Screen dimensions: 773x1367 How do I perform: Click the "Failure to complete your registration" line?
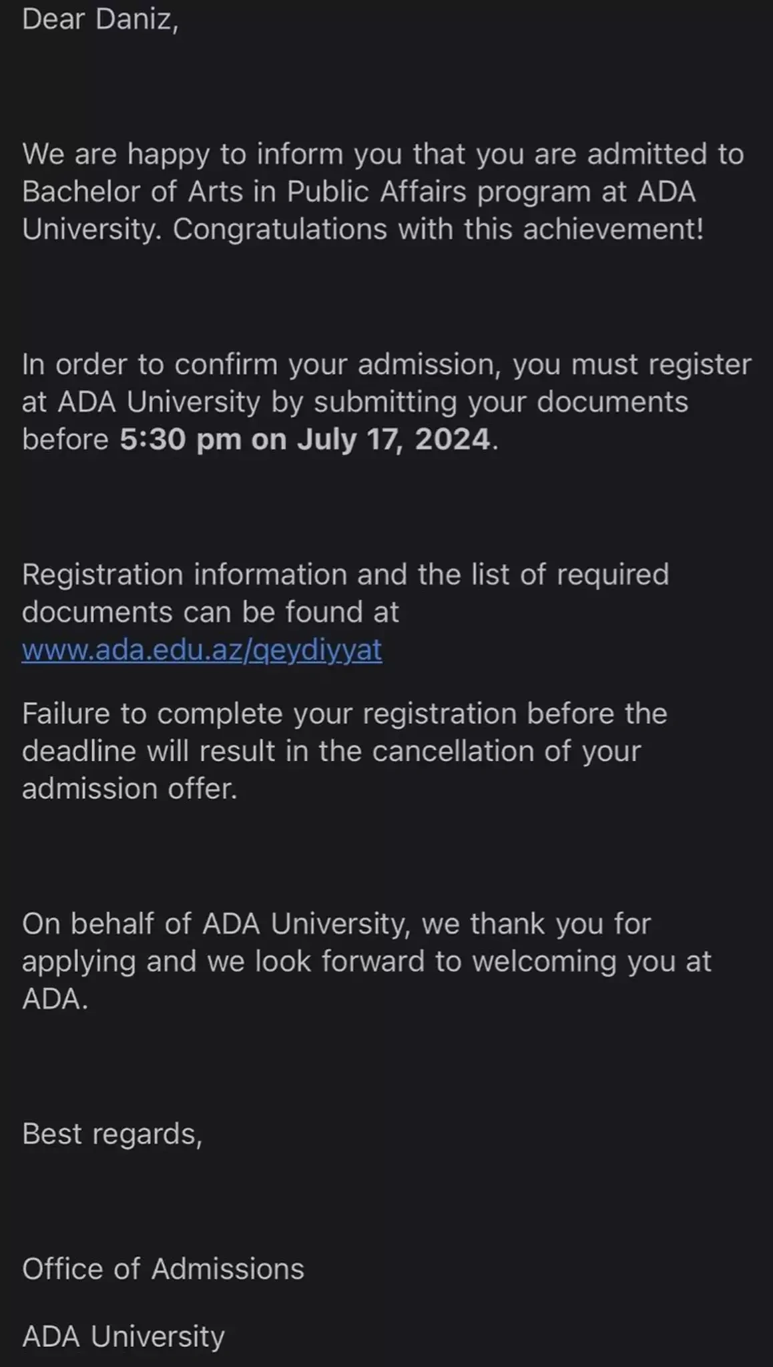(x=344, y=713)
